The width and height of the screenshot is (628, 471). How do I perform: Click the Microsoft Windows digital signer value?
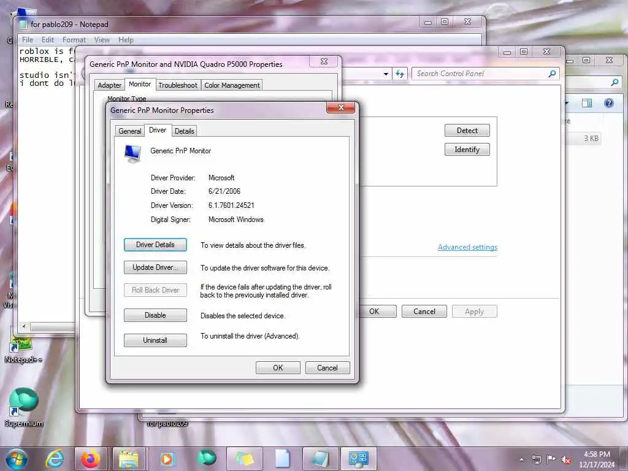coord(236,220)
